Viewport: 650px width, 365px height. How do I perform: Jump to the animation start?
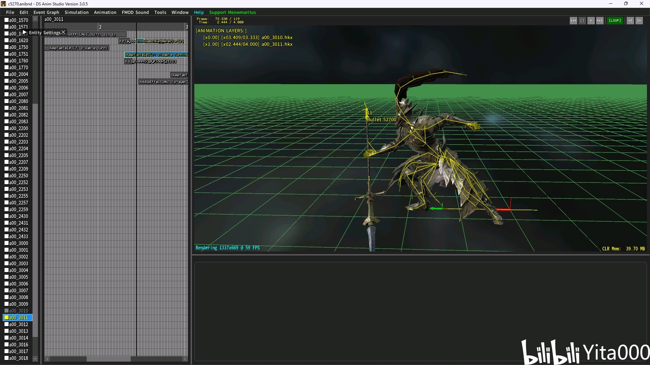click(x=573, y=21)
